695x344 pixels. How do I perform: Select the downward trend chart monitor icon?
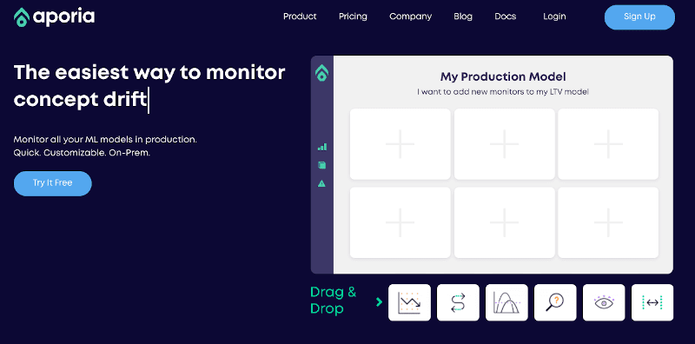(x=409, y=302)
